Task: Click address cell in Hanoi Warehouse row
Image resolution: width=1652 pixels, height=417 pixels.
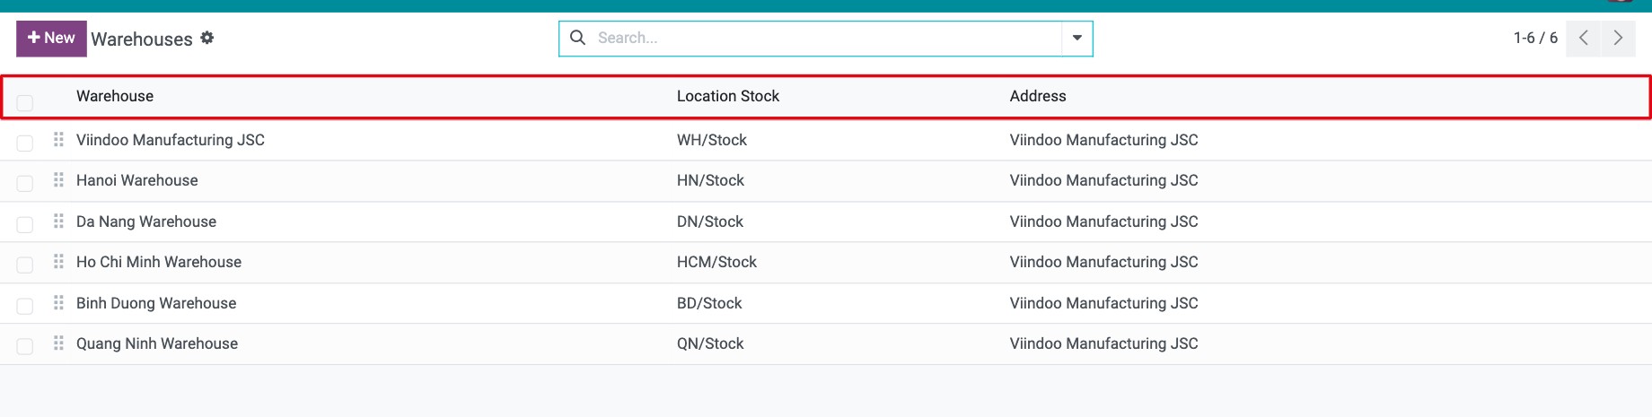Action: click(1103, 180)
